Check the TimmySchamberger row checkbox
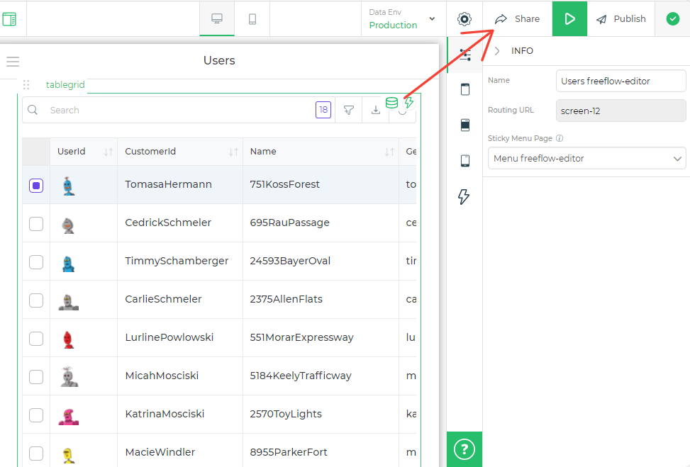 36,262
